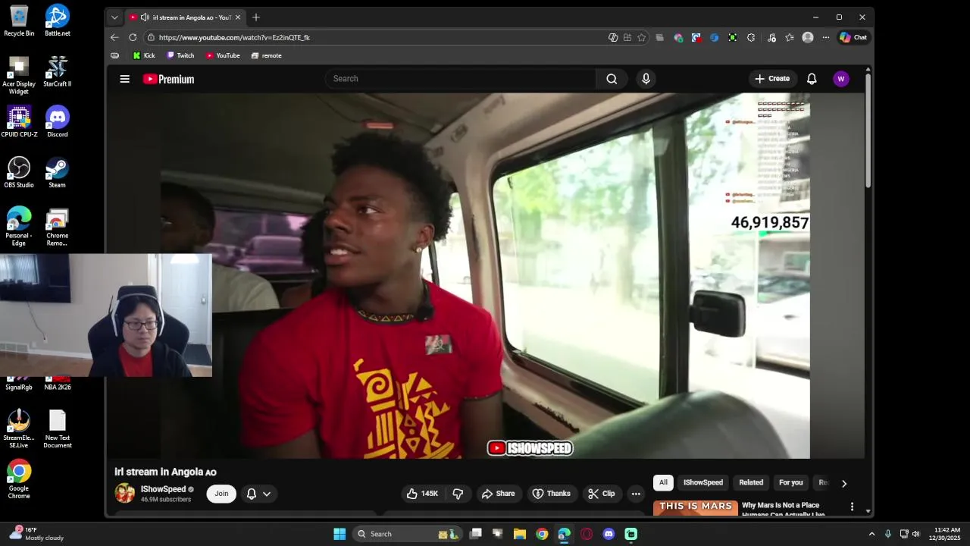Expand the notification options chevron beside bell
Image resolution: width=970 pixels, height=546 pixels.
tap(267, 494)
